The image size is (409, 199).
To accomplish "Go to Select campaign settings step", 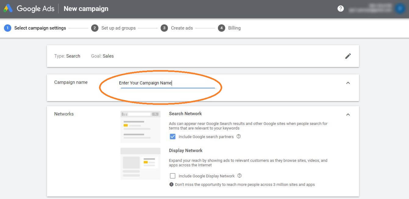I will point(40,28).
